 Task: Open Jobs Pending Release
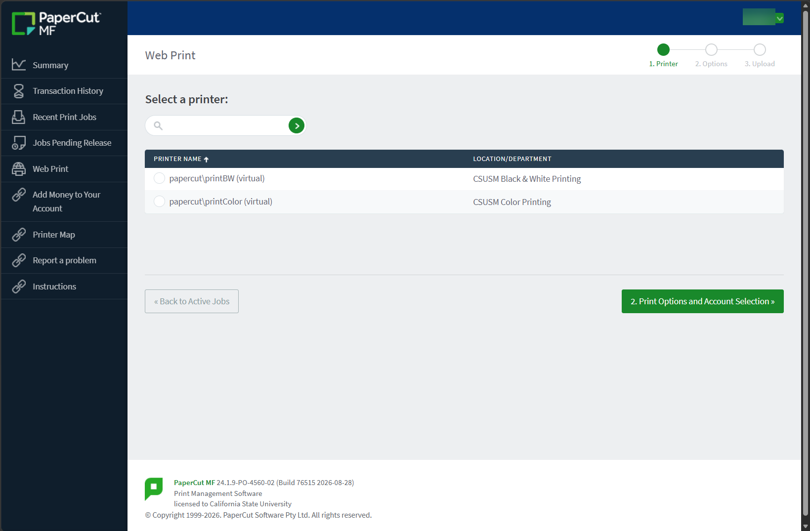click(64, 143)
